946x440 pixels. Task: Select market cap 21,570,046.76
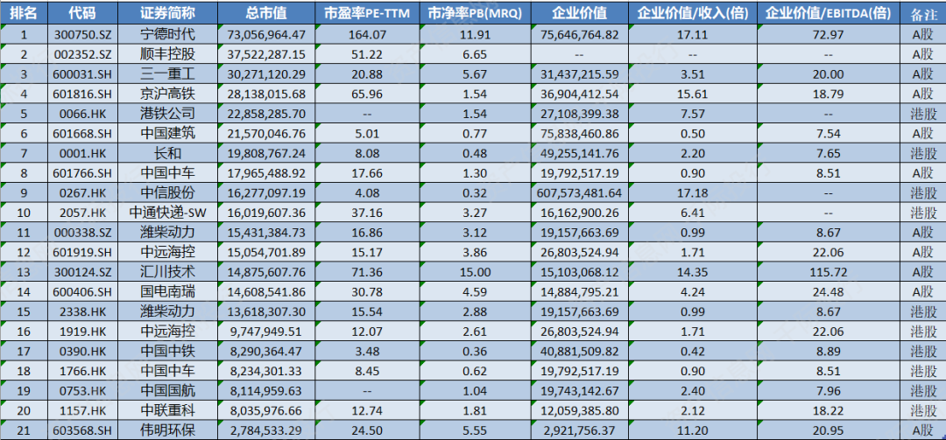click(x=266, y=134)
